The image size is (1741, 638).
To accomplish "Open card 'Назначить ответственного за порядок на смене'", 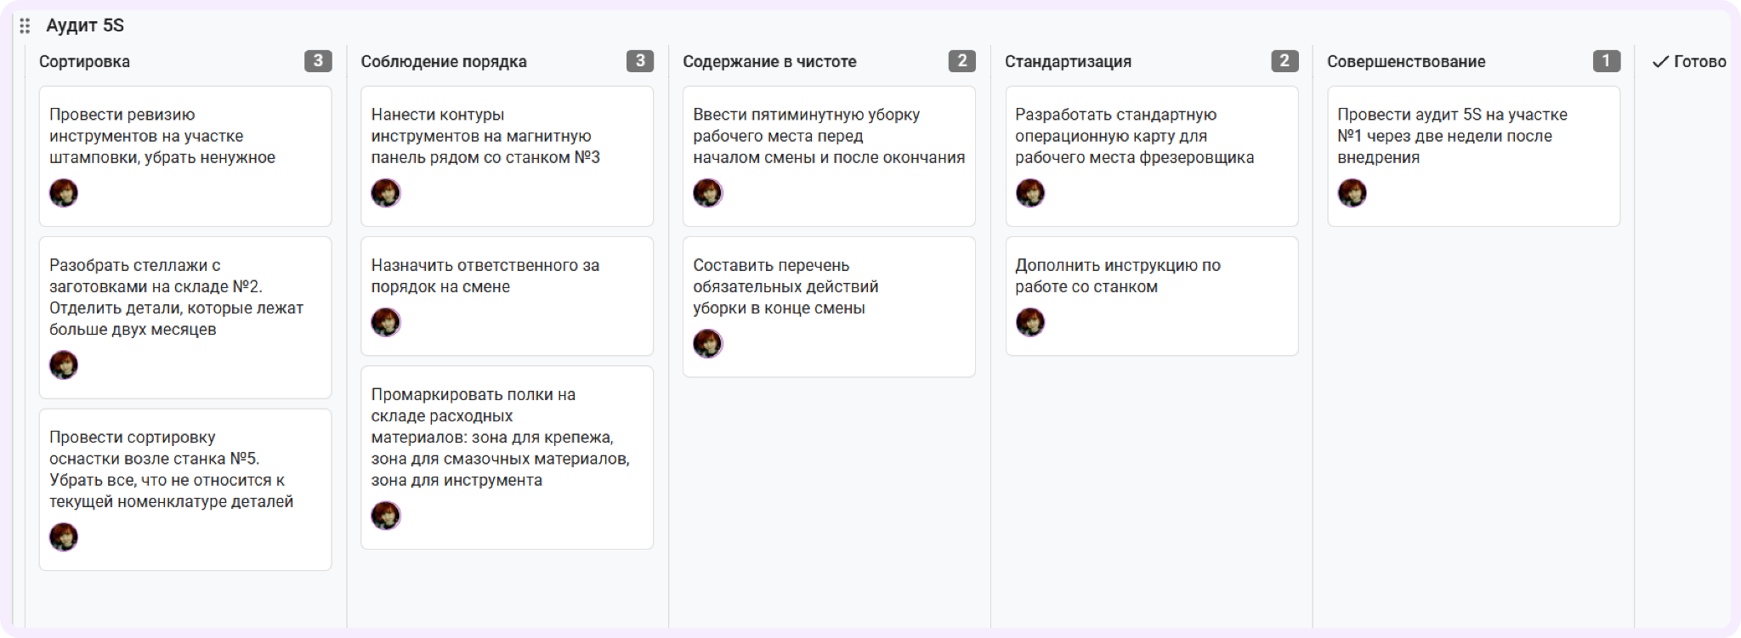I will click(x=507, y=296).
